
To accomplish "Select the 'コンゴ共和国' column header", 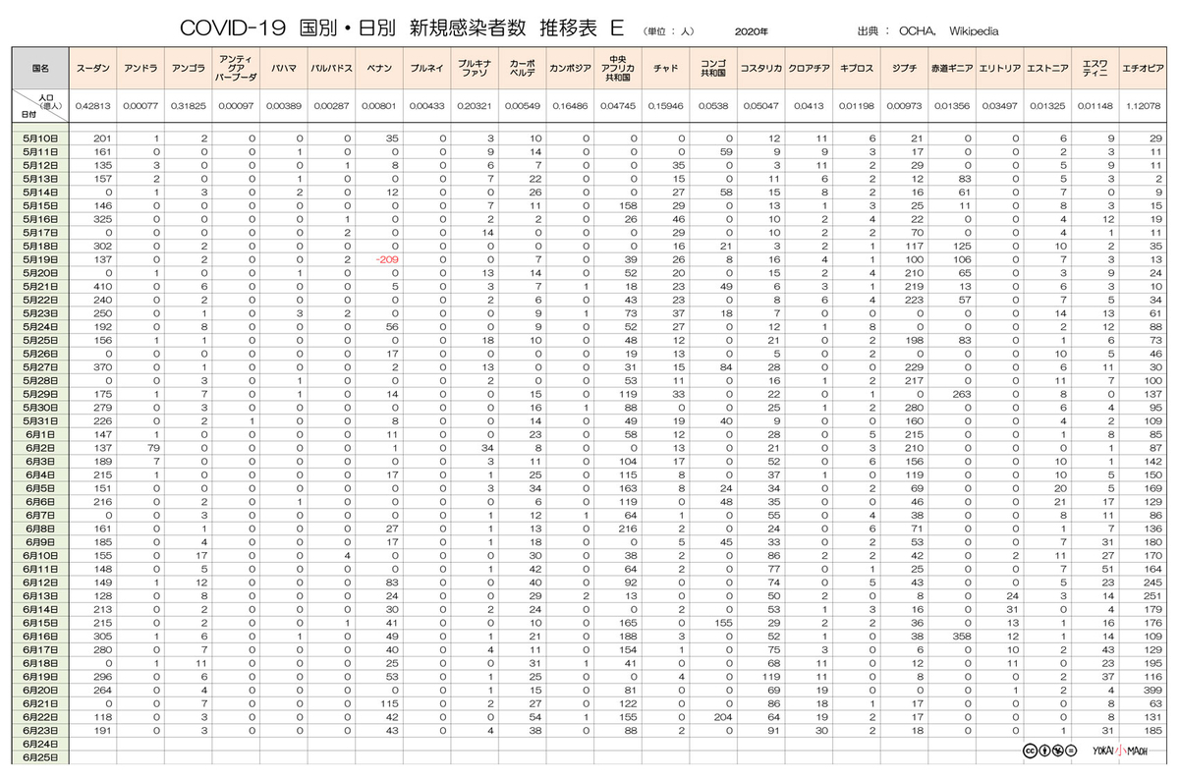I will (713, 70).
